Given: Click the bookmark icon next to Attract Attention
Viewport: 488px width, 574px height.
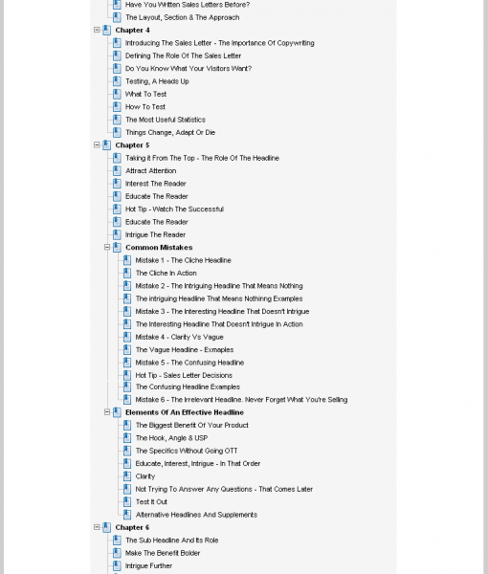Looking at the screenshot, I should (117, 171).
